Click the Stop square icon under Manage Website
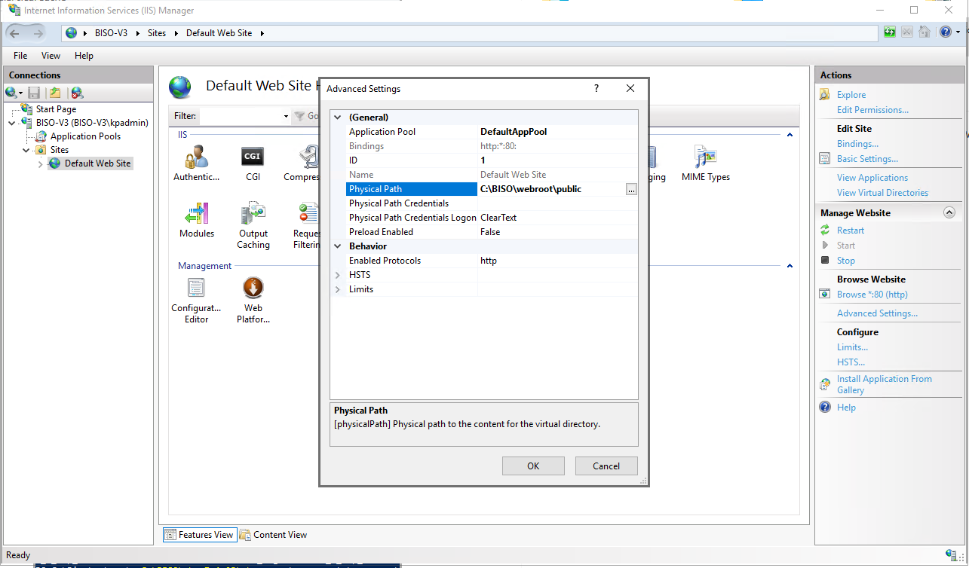 [x=826, y=261]
